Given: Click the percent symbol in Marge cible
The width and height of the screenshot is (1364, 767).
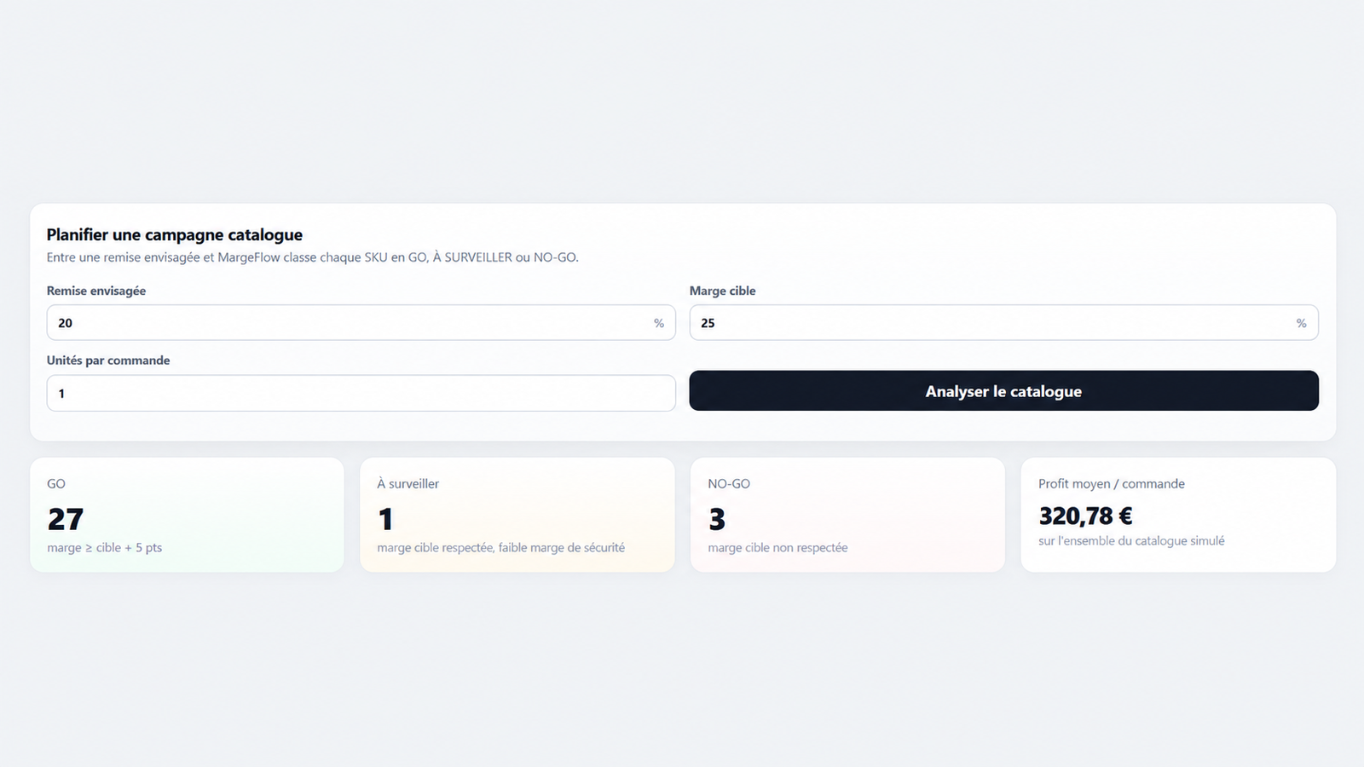Looking at the screenshot, I should point(1301,323).
